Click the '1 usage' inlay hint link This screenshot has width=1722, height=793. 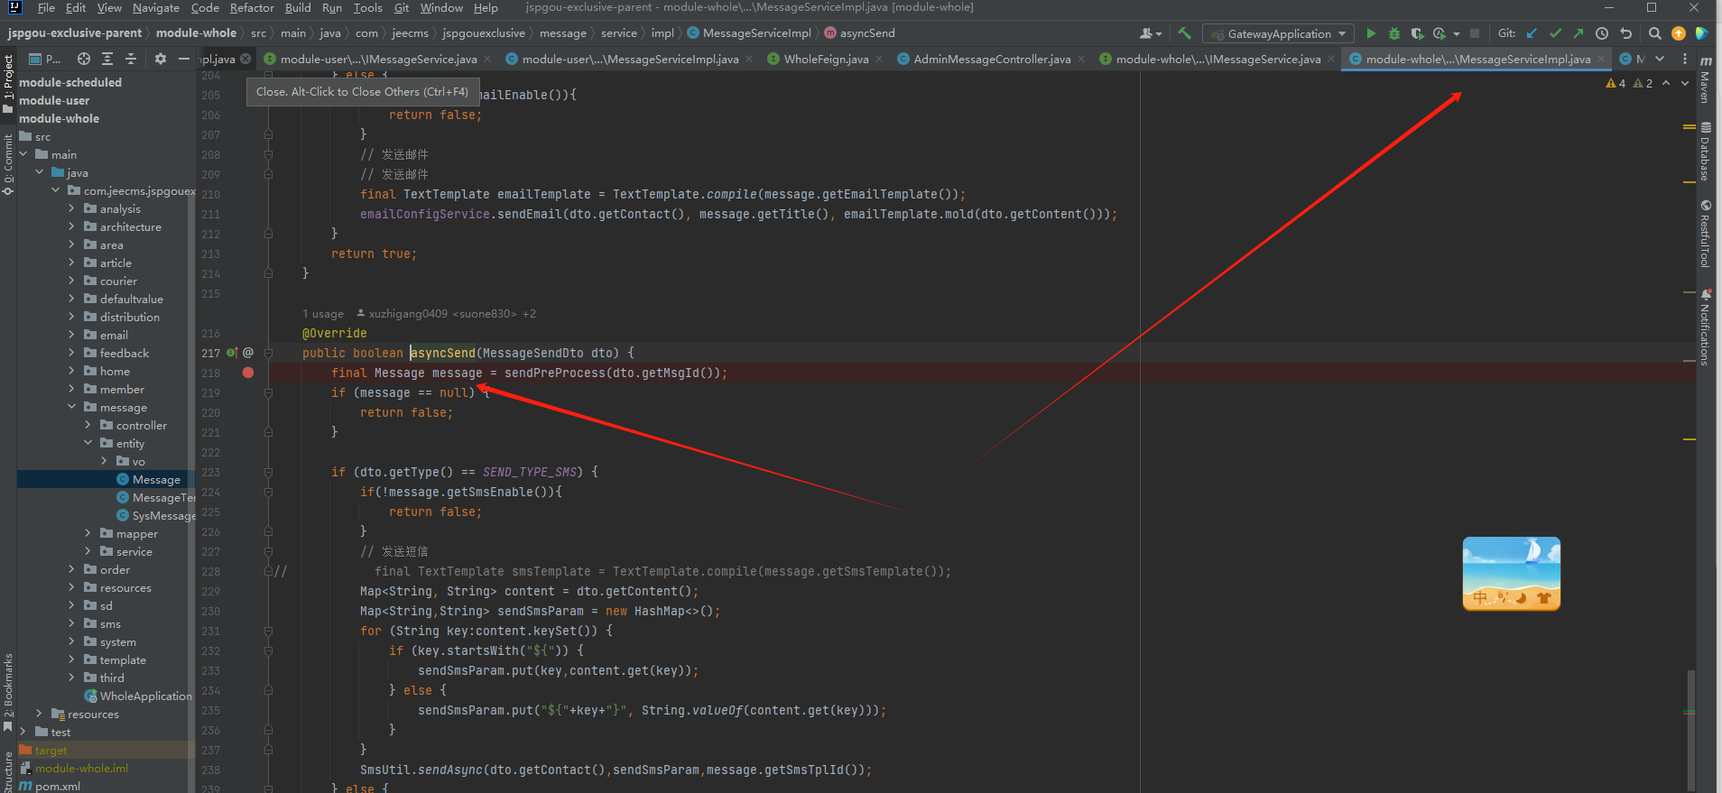(323, 314)
